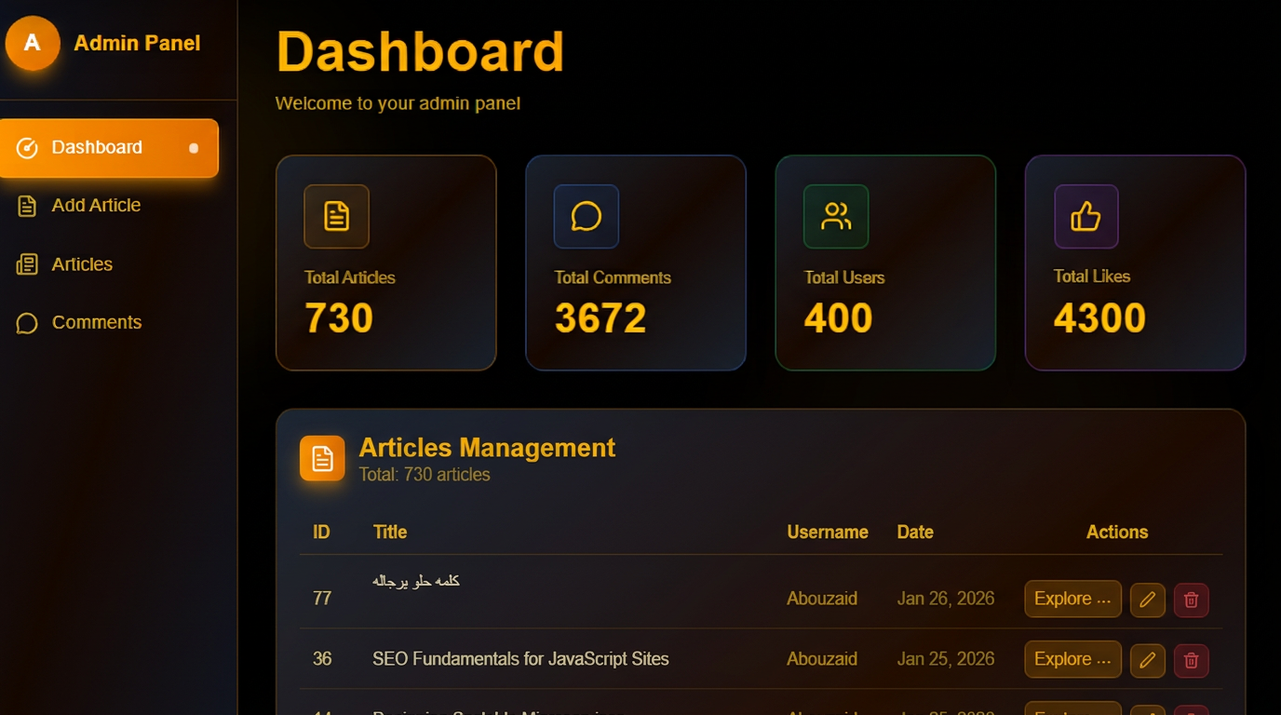Screen dimensions: 1281x715
Task: Click the 4300 likes count value
Action: tap(1099, 318)
